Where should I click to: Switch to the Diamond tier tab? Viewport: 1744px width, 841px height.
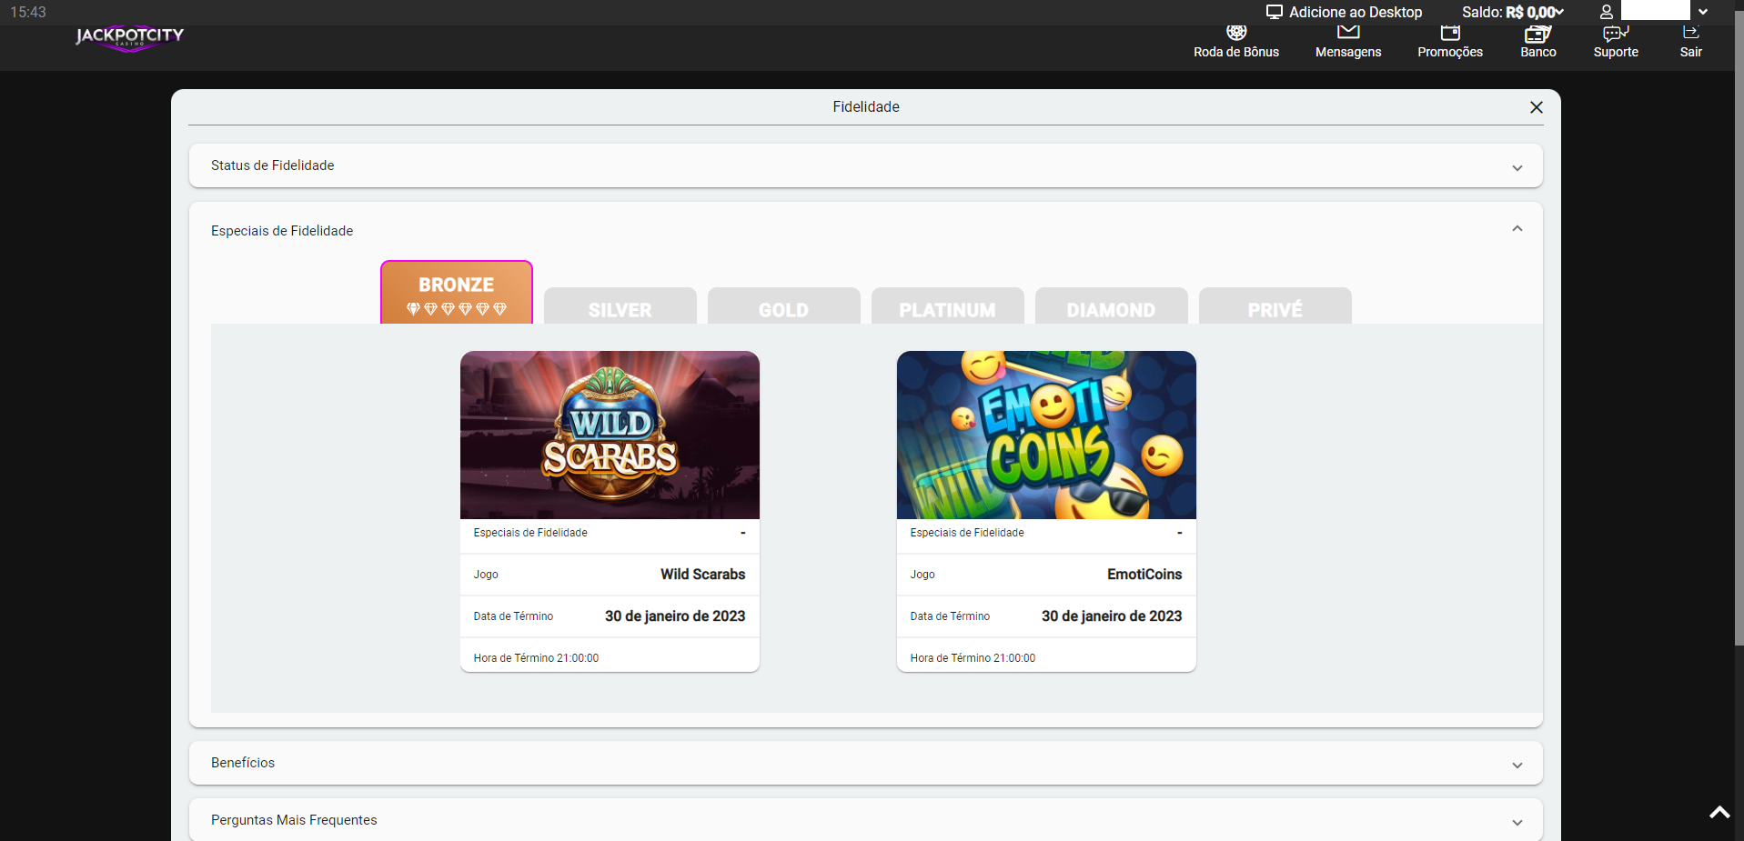pyautogui.click(x=1112, y=306)
